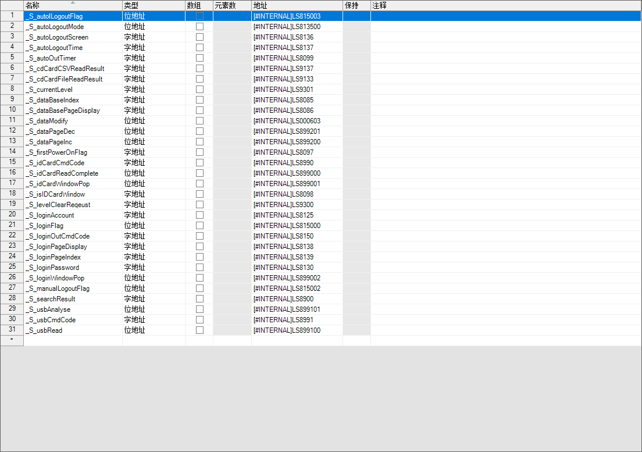Click address cell [#INTERNAL]LS899201

click(297, 131)
